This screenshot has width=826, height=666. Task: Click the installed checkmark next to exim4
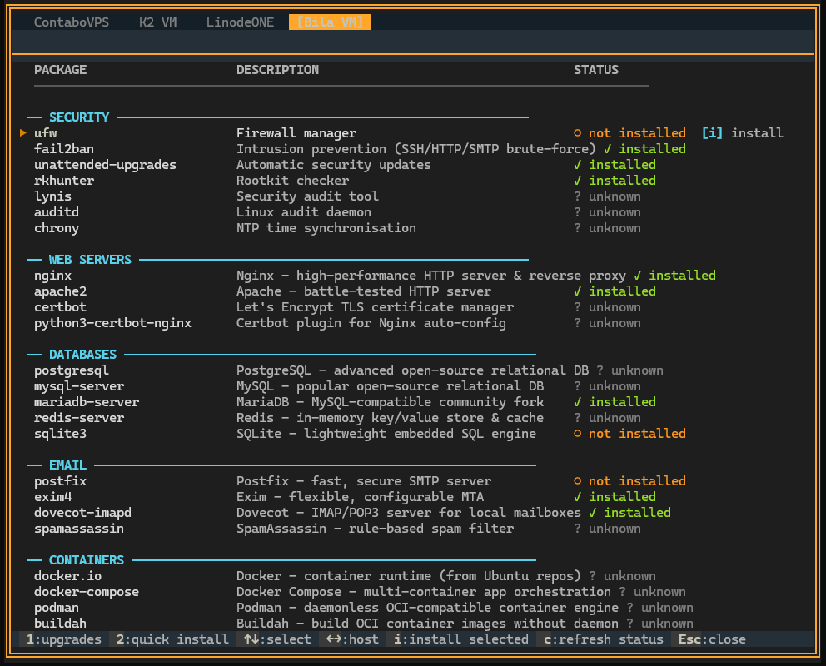578,496
